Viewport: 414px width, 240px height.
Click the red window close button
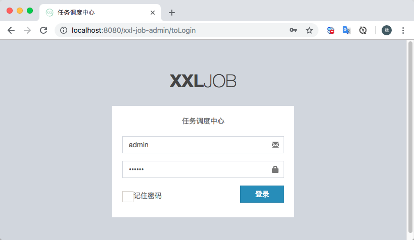pyautogui.click(x=10, y=11)
